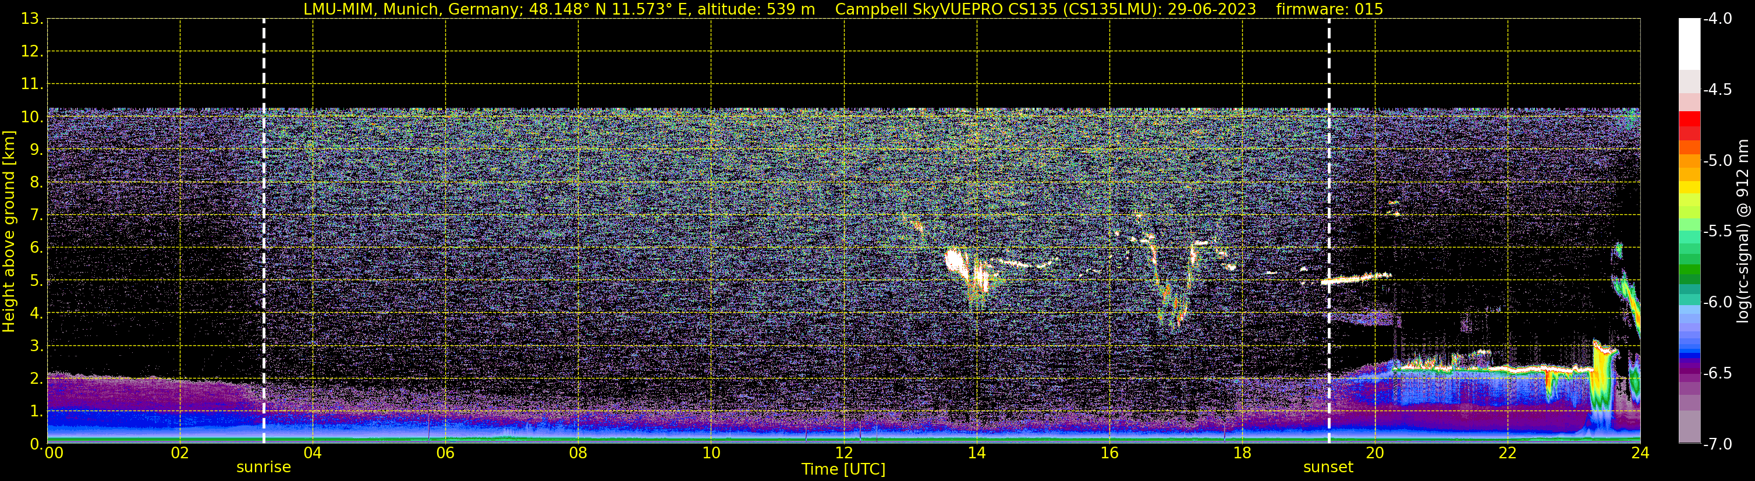This screenshot has width=1755, height=481.
Task: Click the '0.' tick on the height axis
Action: point(37,444)
